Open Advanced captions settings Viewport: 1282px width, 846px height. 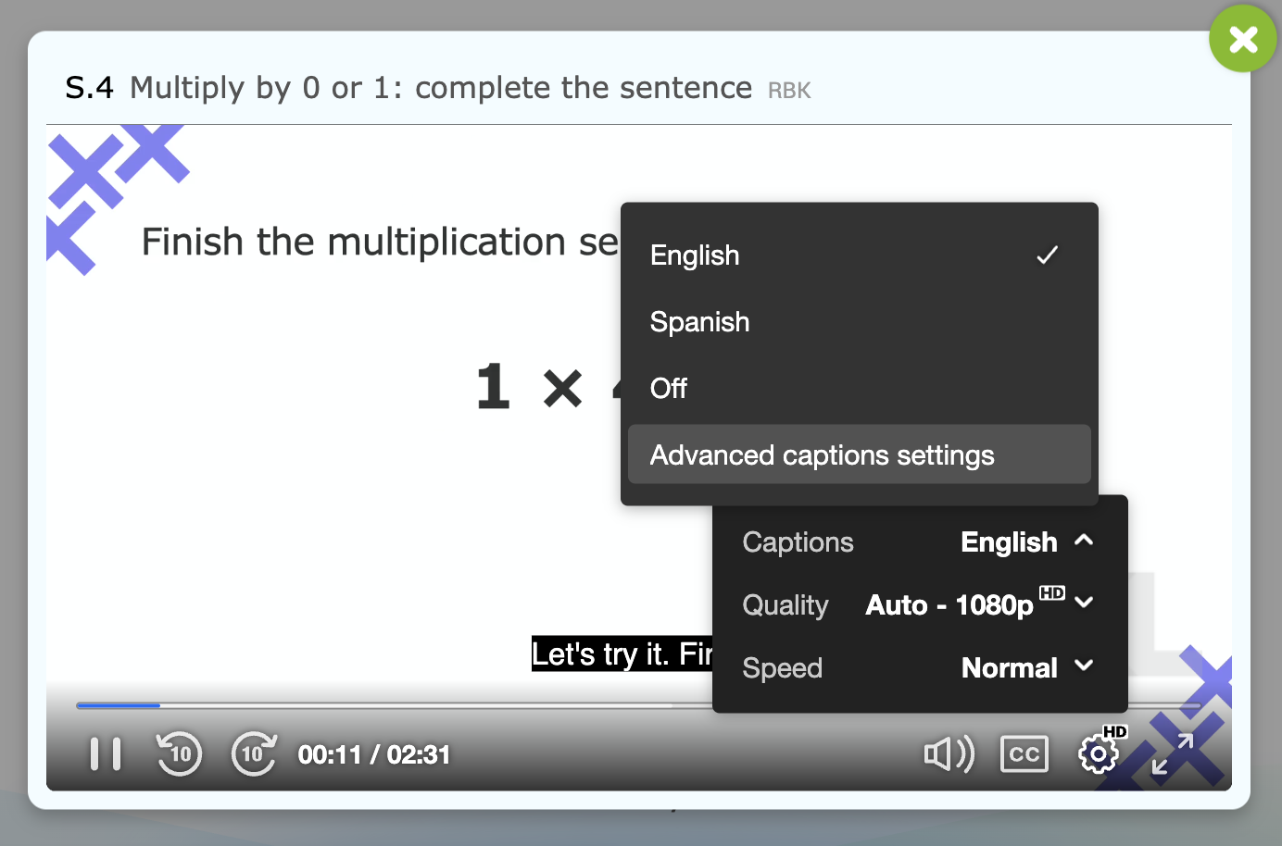point(822,455)
